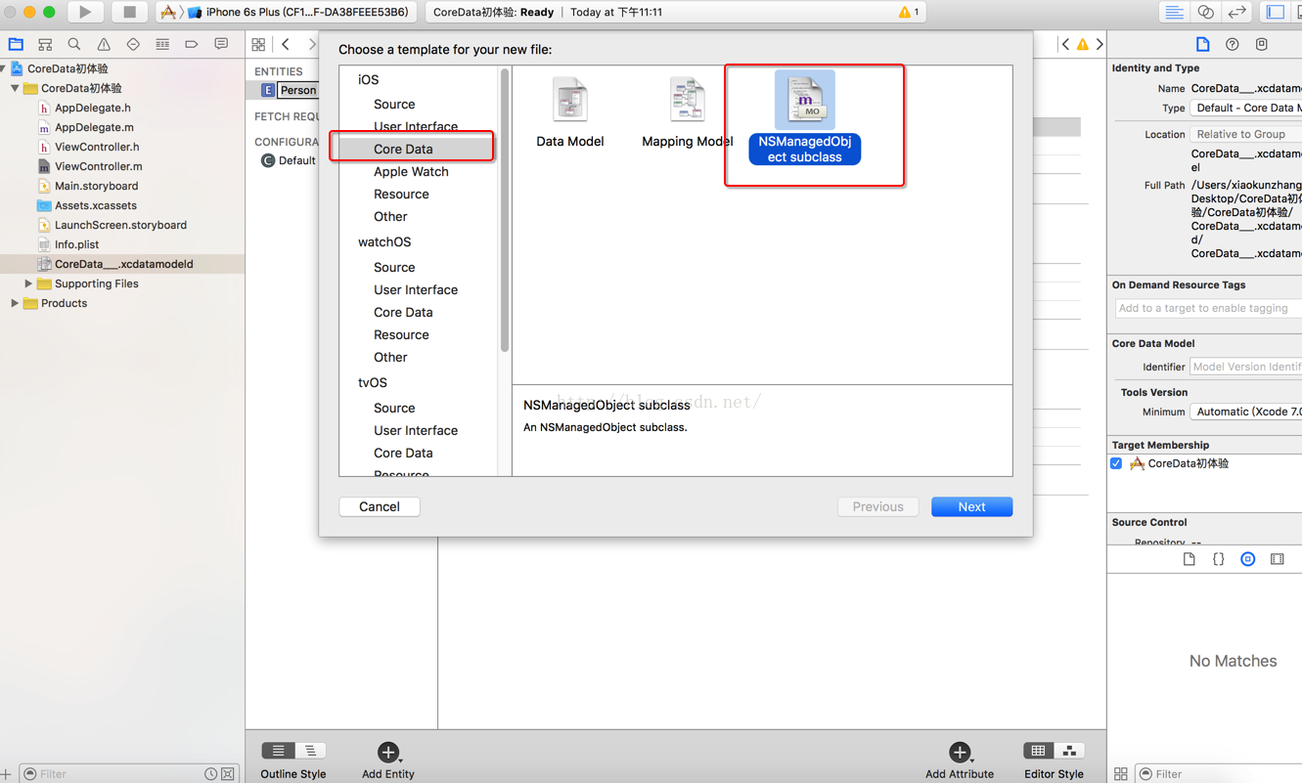The width and height of the screenshot is (1302, 783).
Task: Select Core Data under iOS
Action: point(403,149)
